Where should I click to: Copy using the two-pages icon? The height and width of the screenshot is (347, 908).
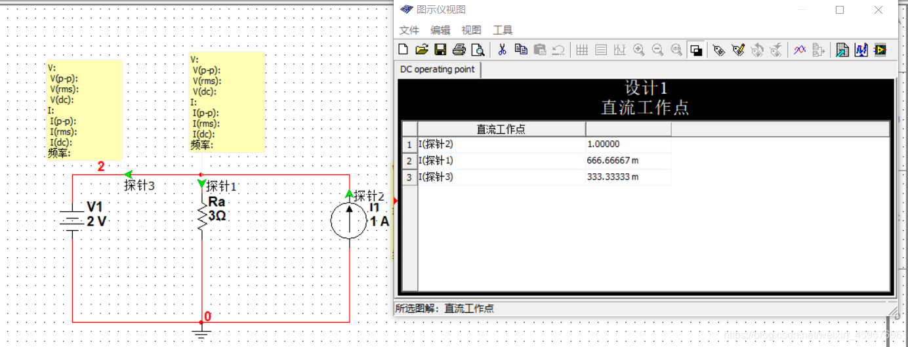click(521, 50)
